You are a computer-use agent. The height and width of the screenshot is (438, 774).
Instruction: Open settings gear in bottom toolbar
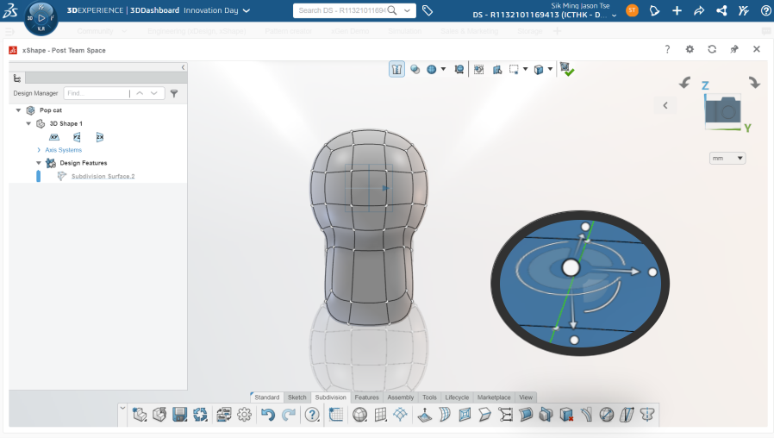(245, 415)
